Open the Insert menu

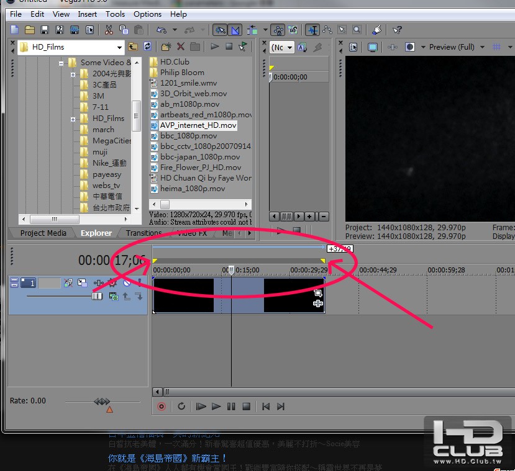tap(88, 14)
